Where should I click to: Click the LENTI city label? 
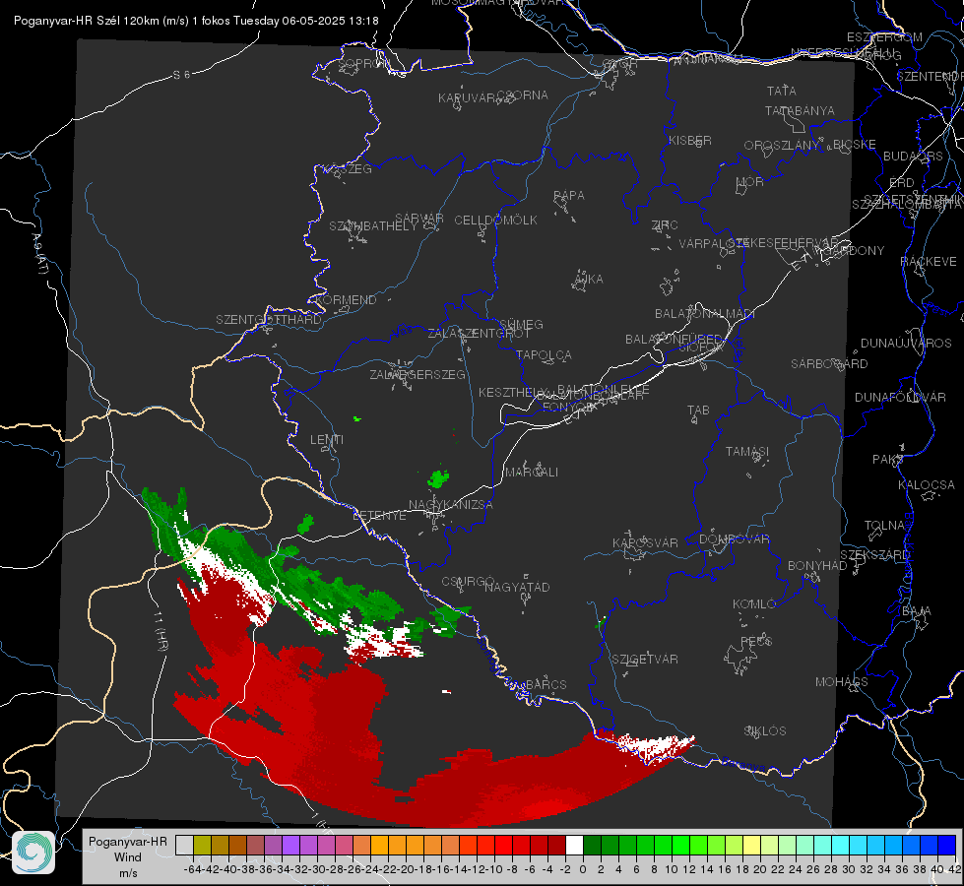coord(327,440)
